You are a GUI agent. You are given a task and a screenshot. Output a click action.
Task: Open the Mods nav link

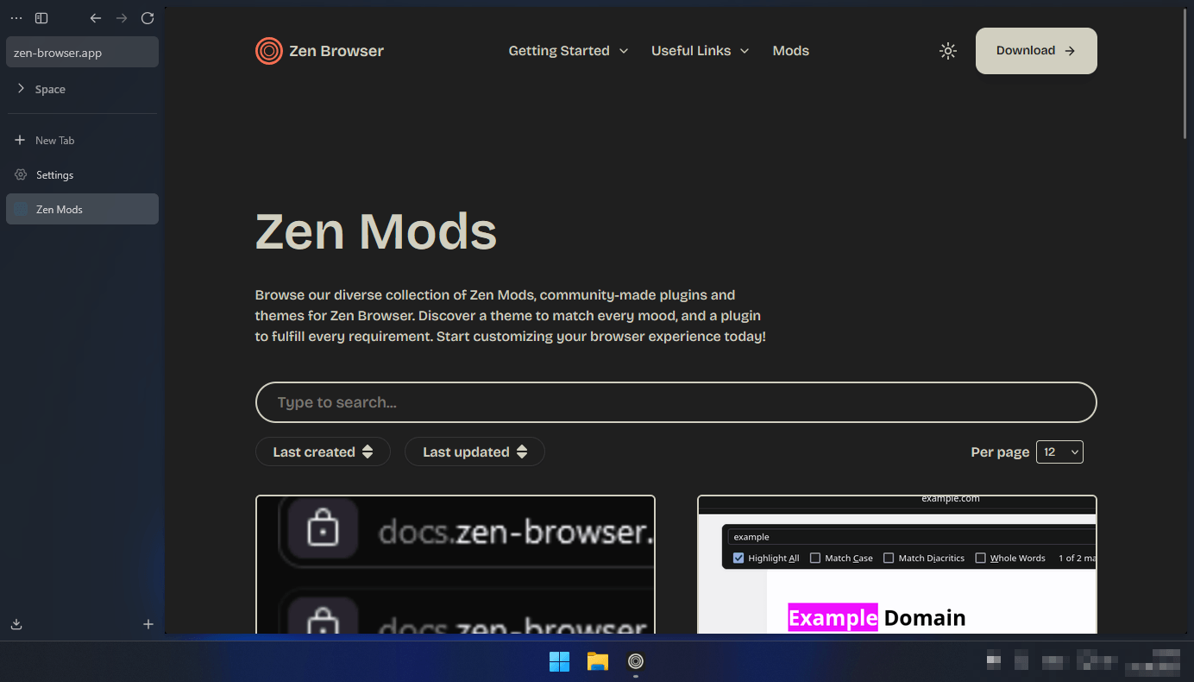tap(791, 51)
